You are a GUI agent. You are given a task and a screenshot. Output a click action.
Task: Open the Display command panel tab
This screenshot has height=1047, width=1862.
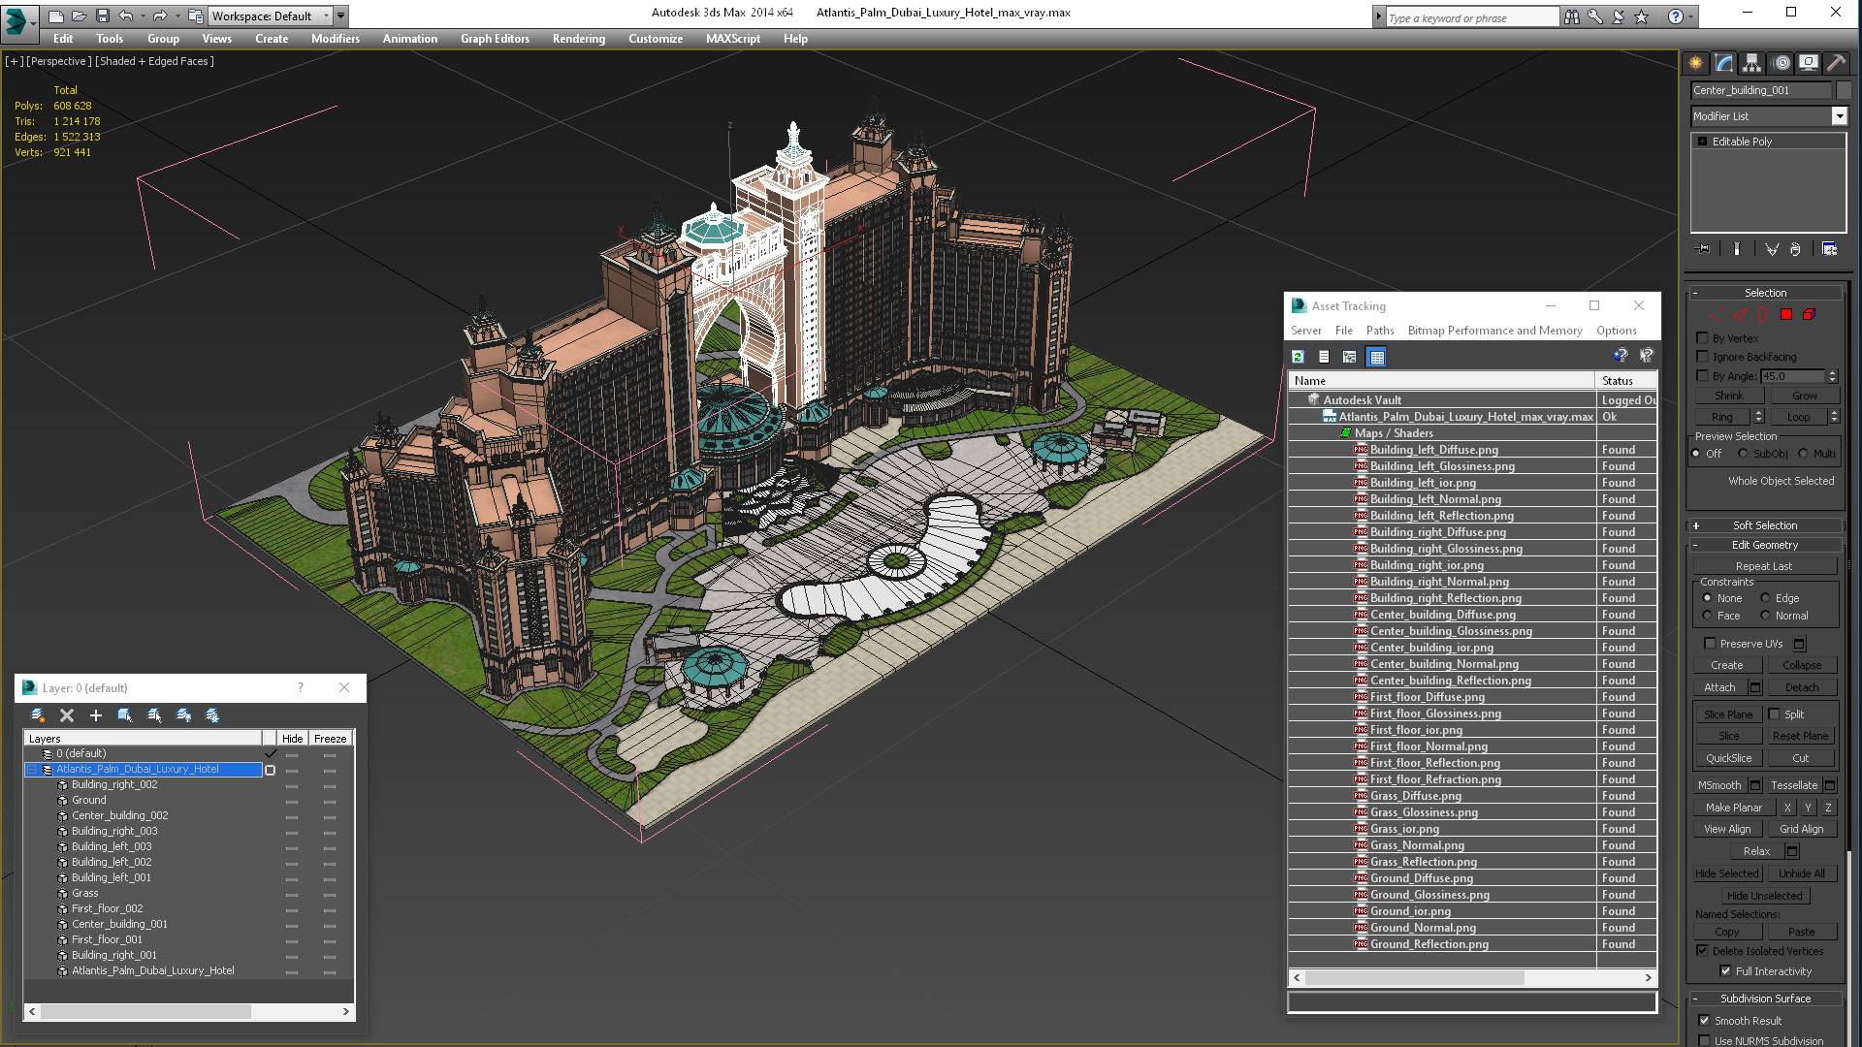point(1809,63)
